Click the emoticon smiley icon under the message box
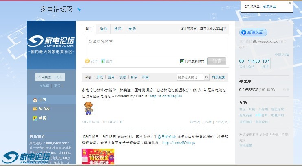Screen dimensions: 302x166 (x=87, y=61)
